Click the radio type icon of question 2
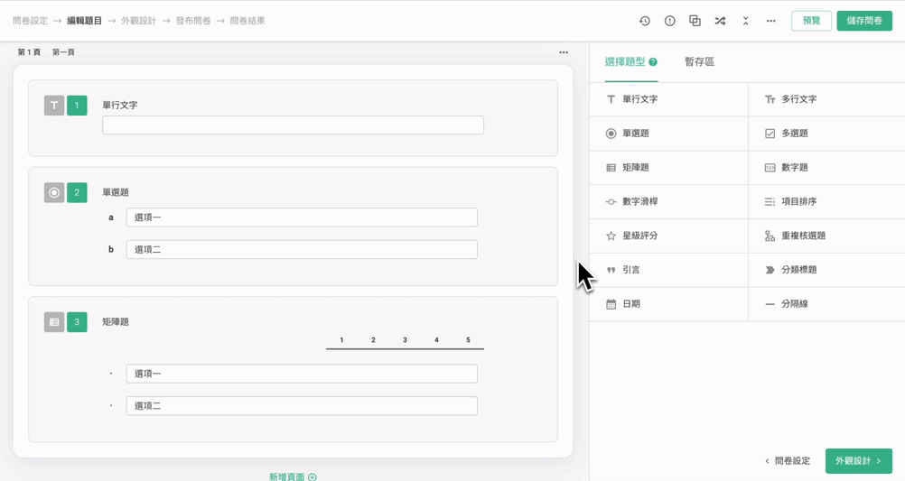 54,192
